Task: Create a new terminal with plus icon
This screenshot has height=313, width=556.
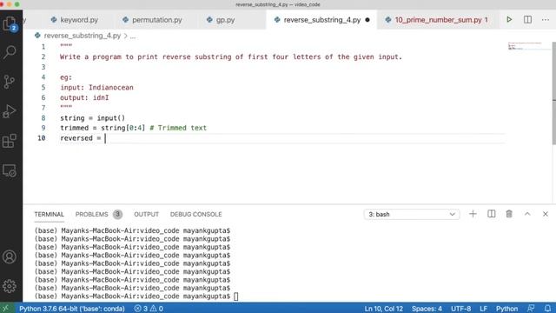Action: tap(473, 214)
